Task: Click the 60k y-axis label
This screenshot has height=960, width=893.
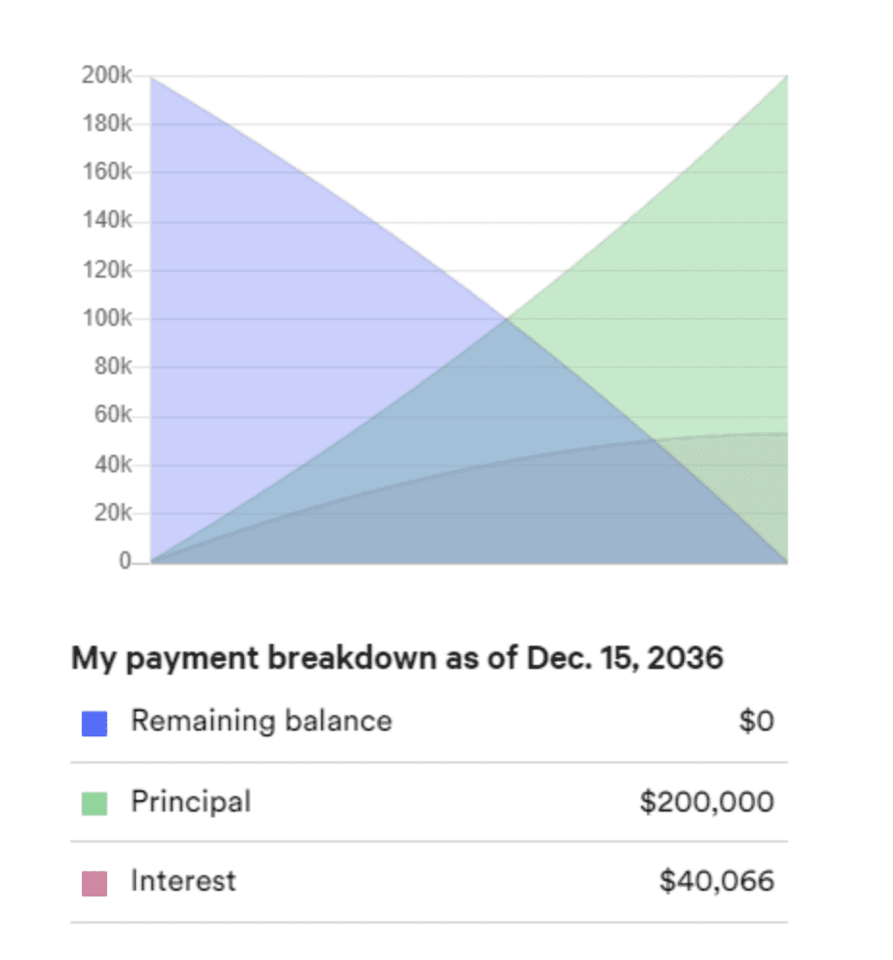Action: click(113, 414)
